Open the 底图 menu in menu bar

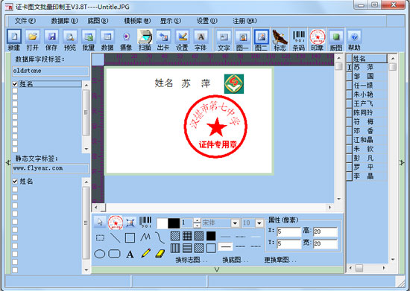[x=98, y=21]
